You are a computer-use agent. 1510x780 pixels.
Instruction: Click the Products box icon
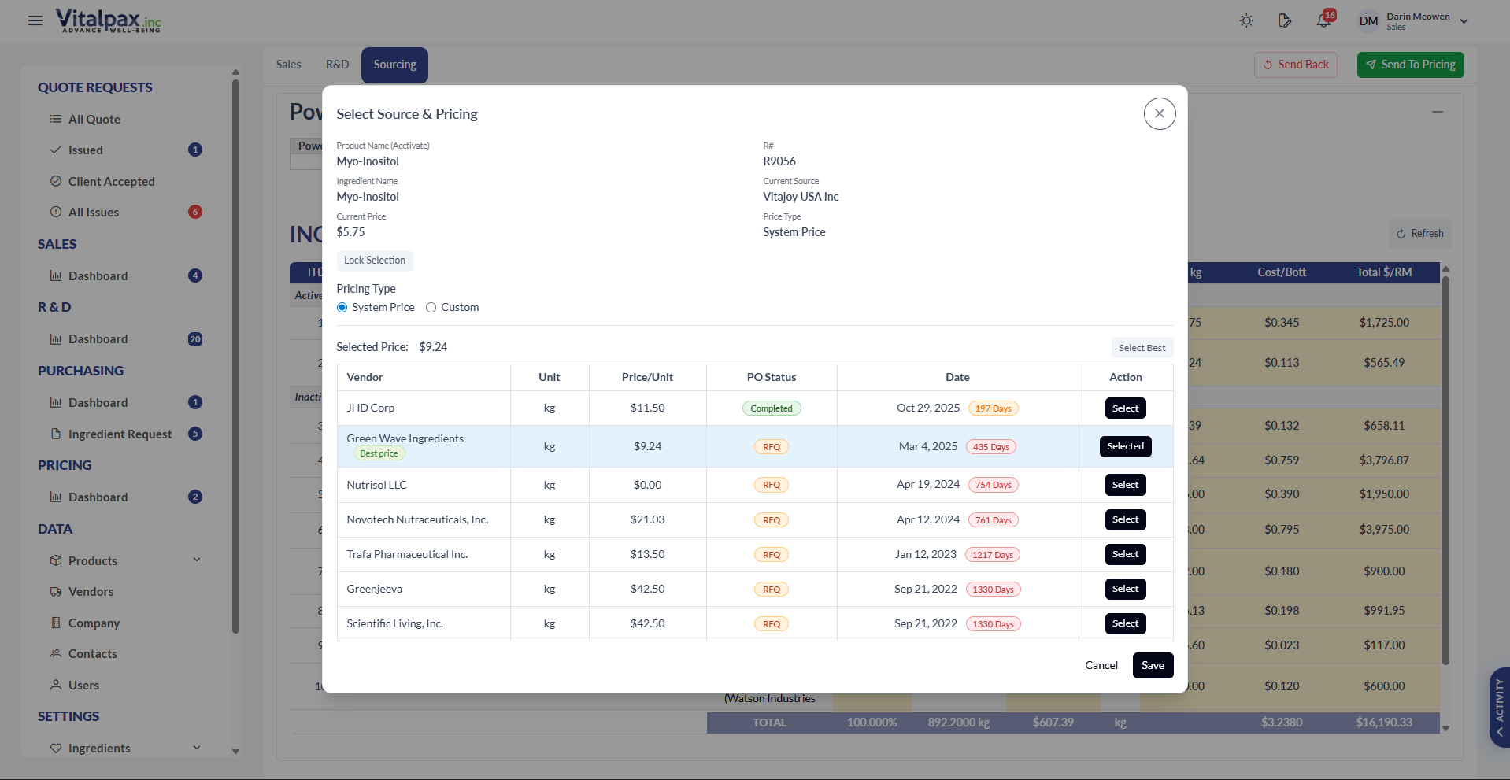(56, 560)
